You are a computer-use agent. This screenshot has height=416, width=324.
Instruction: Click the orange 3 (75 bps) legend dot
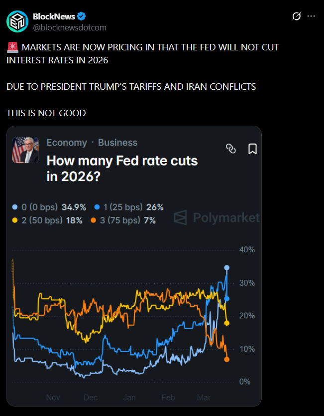[94, 220]
